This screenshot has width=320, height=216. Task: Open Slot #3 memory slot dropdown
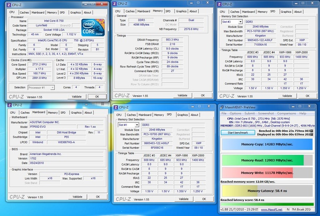pos(240,22)
